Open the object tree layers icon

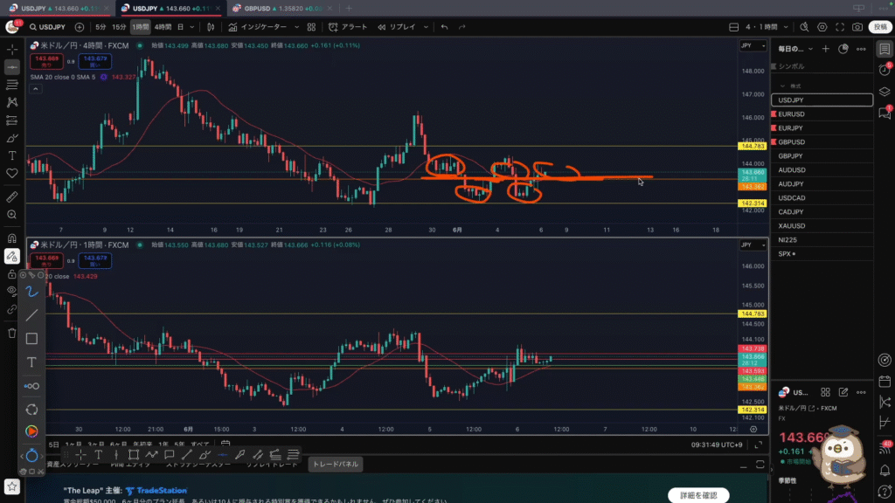885,91
